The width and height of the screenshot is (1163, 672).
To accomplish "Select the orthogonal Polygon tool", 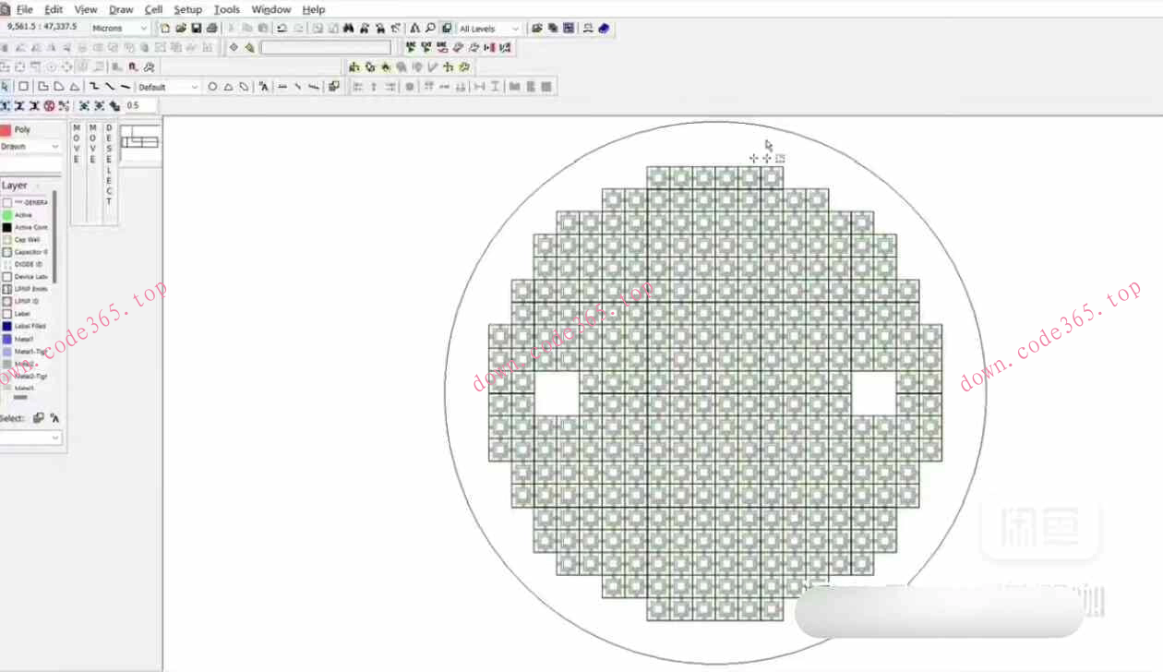I will [42, 87].
